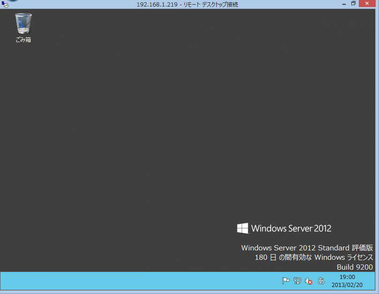Click the muted speaker volume tray icon
The image size is (379, 294).
309,281
